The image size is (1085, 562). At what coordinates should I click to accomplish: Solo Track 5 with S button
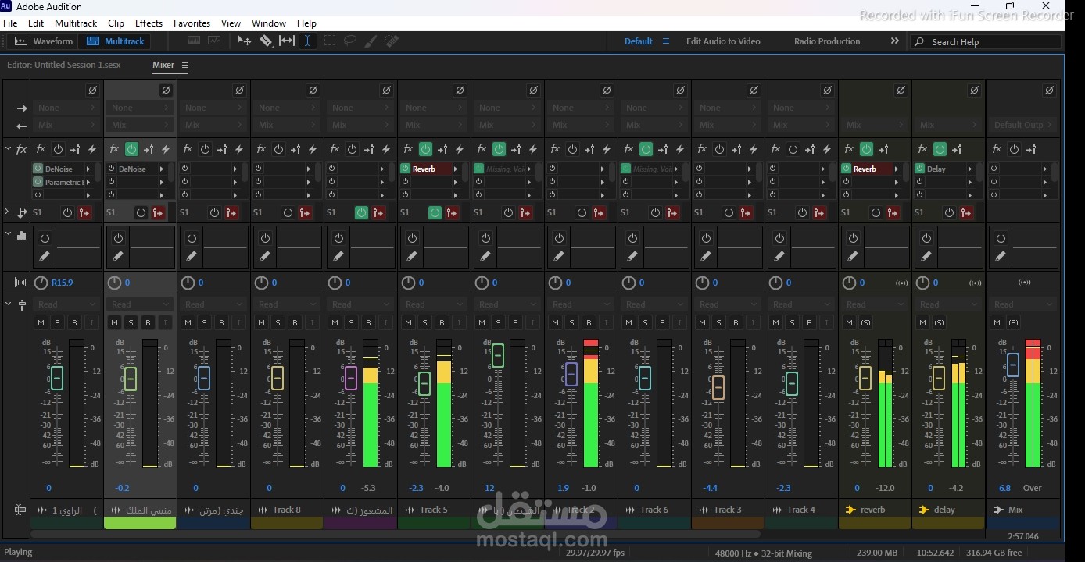tap(424, 322)
